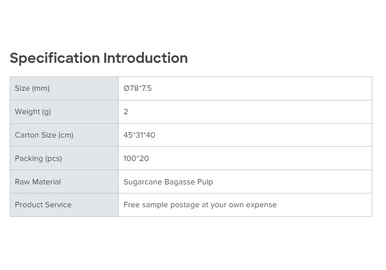Viewport: 386px width, 270px height.
Task: Click the word Introduction in the heading
Action: (146, 58)
